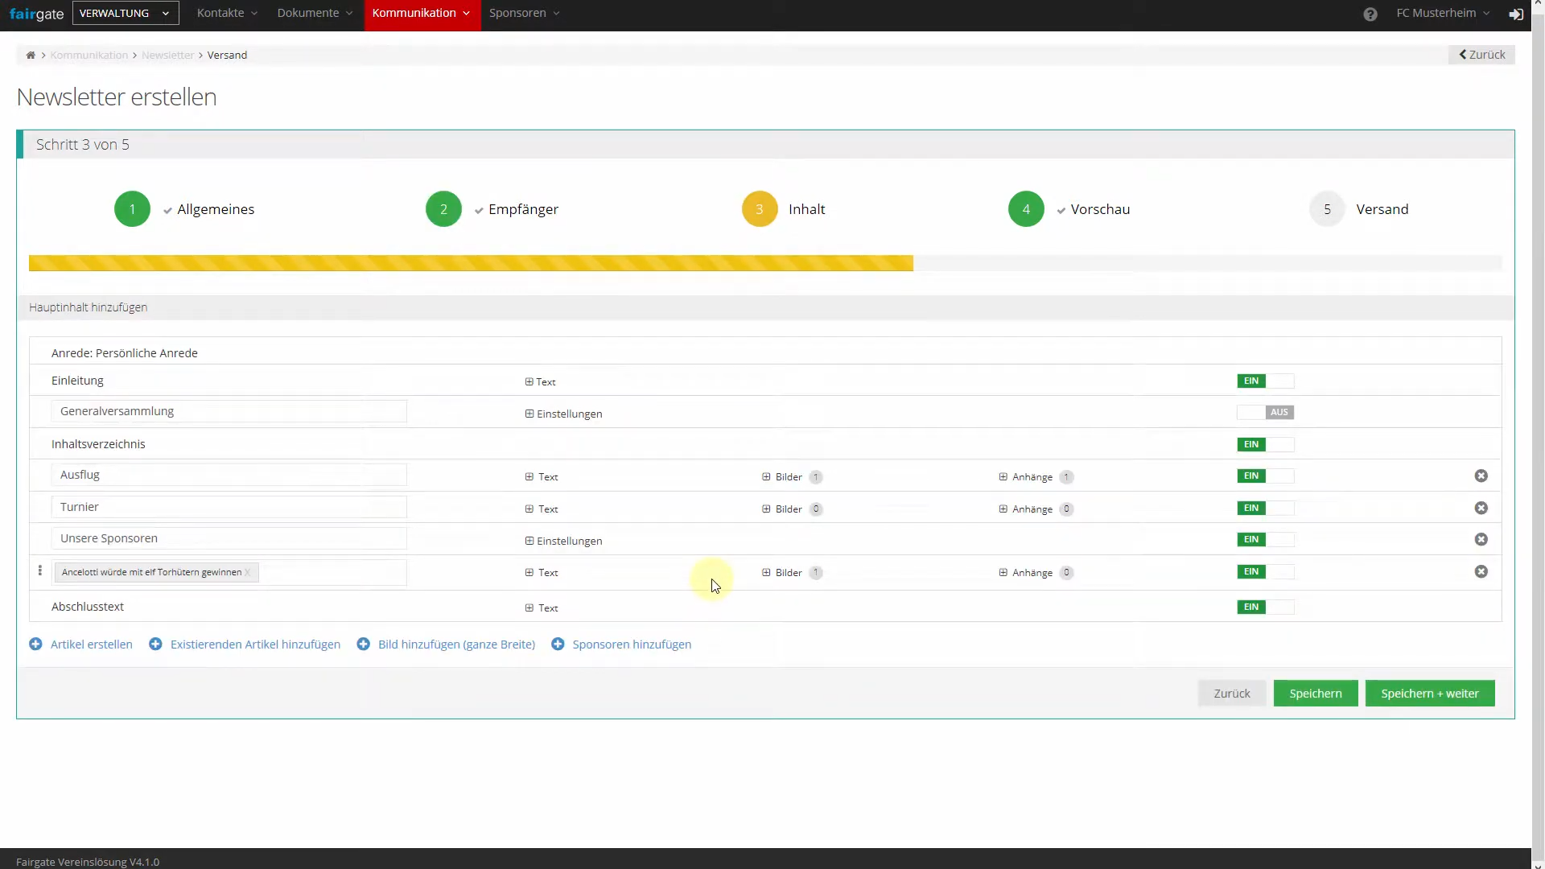The image size is (1545, 869).
Task: Expand Turnier Anhänge section
Action: coord(1026,509)
